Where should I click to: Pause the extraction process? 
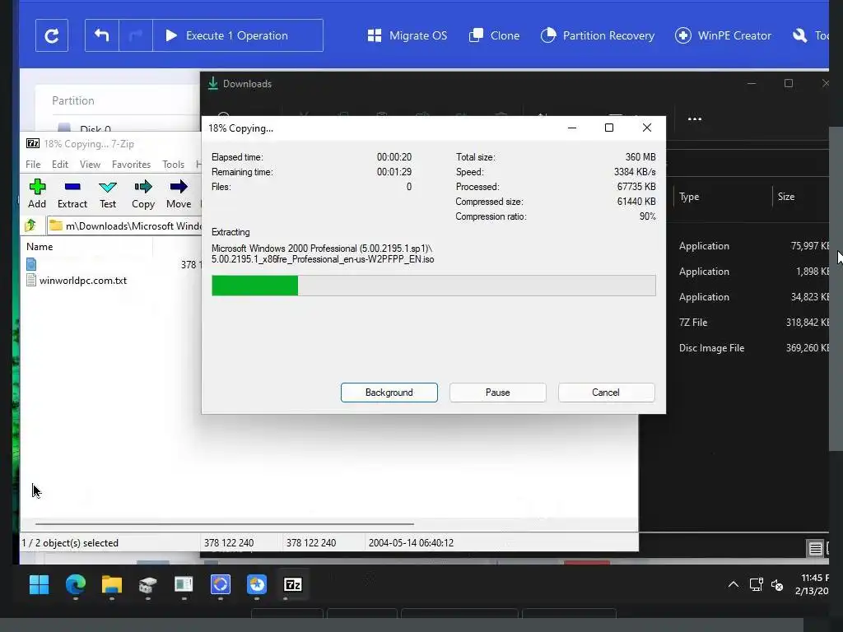pos(498,393)
